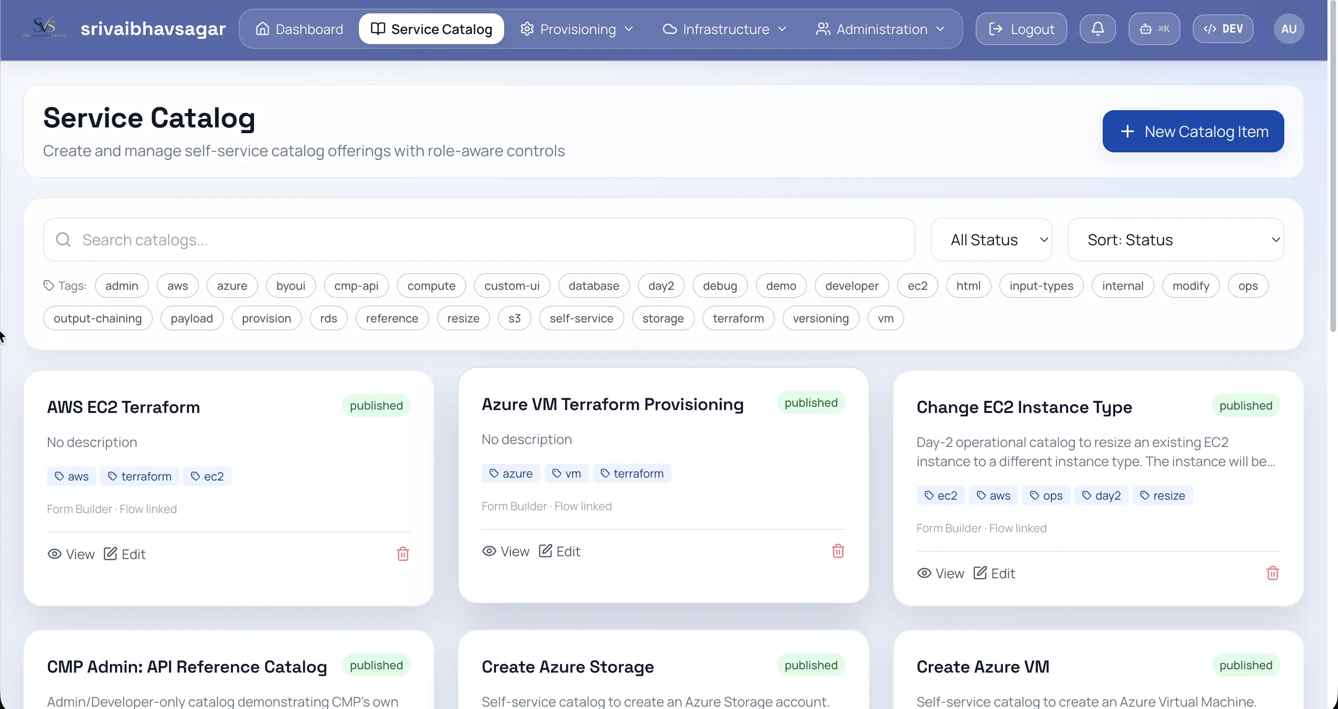Toggle the compute tag filter
This screenshot has width=1338, height=709.
tap(431, 286)
